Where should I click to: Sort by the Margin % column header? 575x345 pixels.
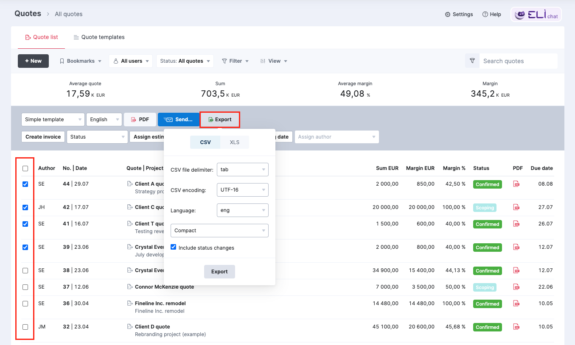point(454,168)
